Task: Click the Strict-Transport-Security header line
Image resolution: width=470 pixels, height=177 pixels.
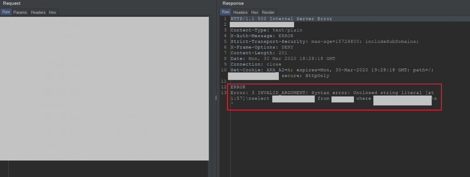Action: coord(324,41)
